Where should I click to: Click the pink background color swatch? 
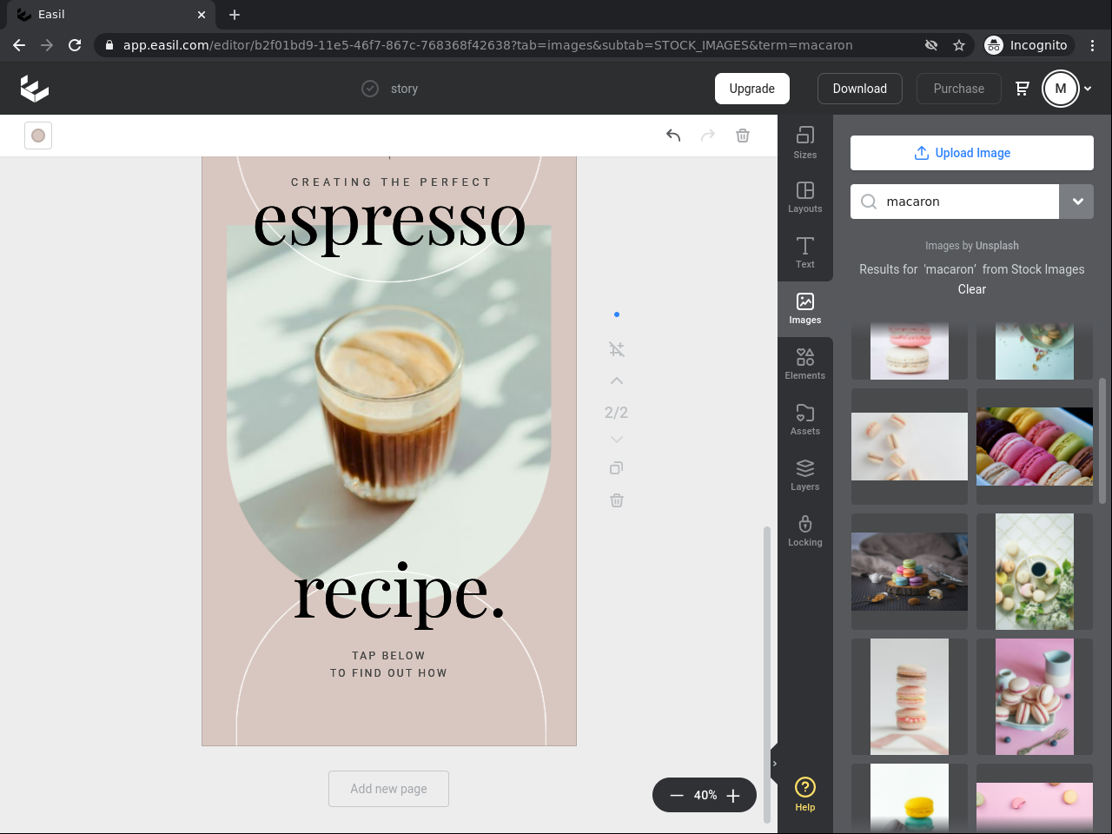pos(38,136)
